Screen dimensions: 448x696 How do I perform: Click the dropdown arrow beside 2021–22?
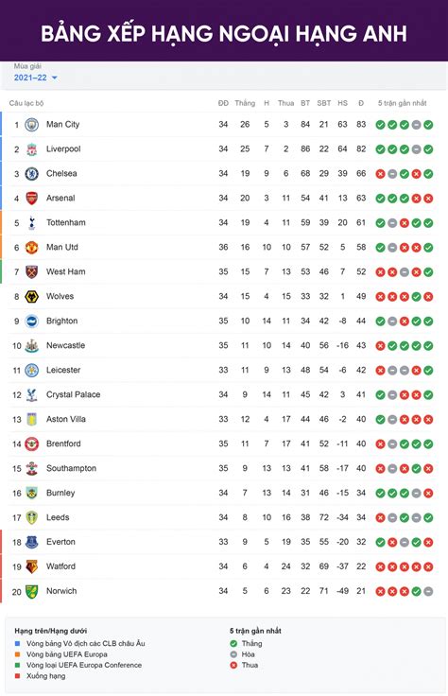click(55, 78)
